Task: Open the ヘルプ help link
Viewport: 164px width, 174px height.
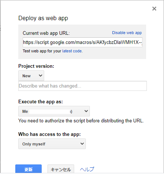Action: point(87,169)
